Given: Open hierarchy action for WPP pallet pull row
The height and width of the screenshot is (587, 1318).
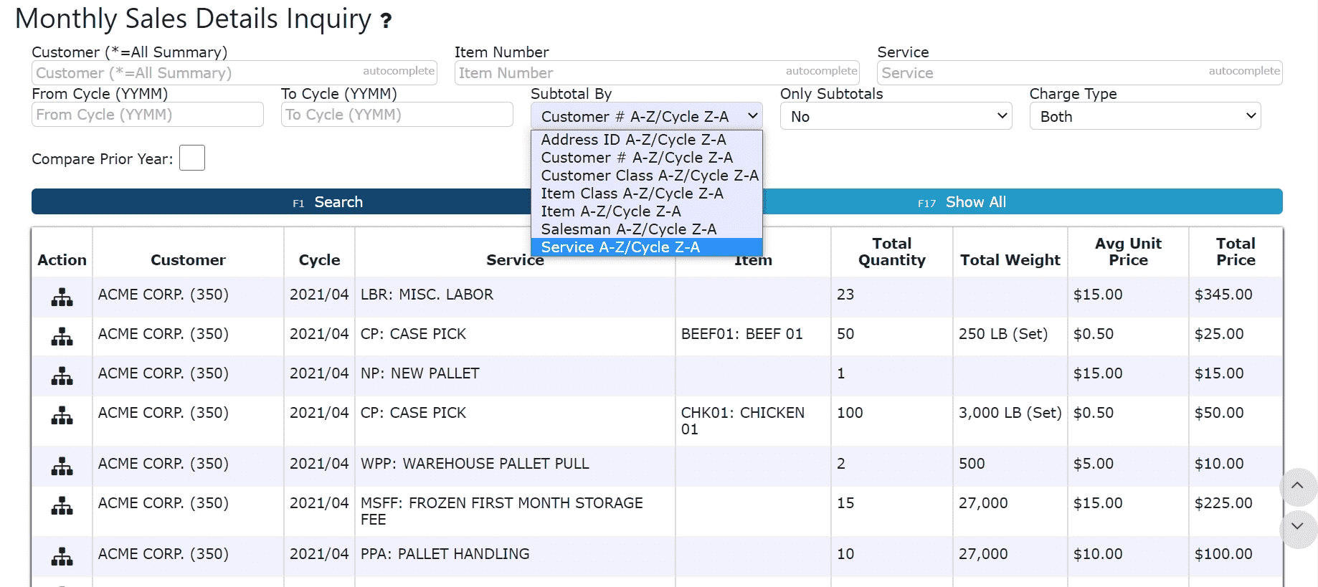Looking at the screenshot, I should 62,466.
